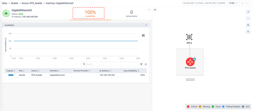253x111 pixels.
Task: Select the 100% Availability tab
Action: [90, 14]
